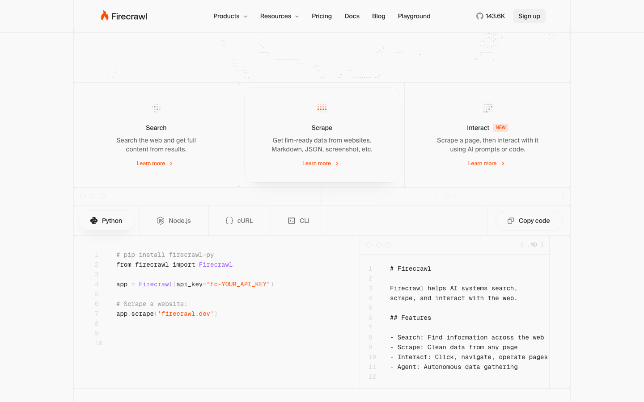Click the Copy code button
This screenshot has width=644, height=402.
point(529,221)
